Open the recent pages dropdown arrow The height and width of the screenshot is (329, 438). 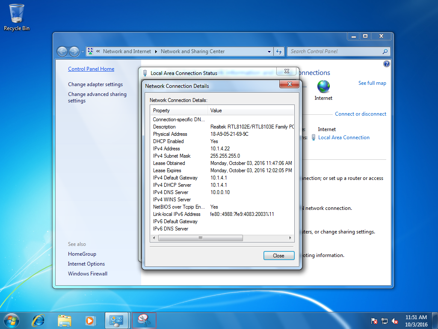click(83, 52)
